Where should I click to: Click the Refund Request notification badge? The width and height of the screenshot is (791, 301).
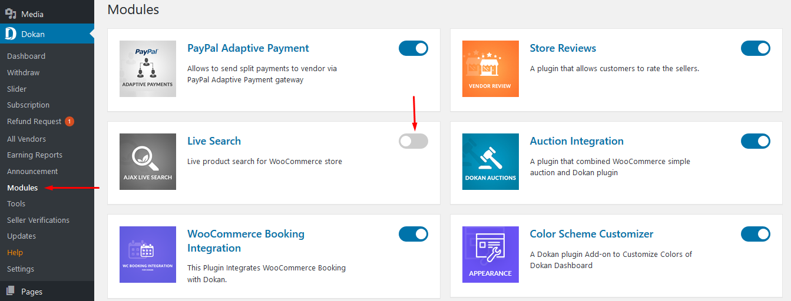[x=69, y=122]
